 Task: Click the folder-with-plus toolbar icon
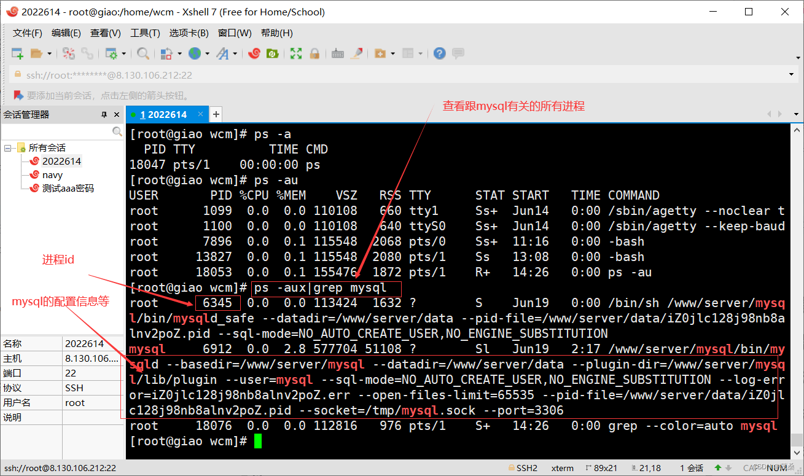pos(380,53)
